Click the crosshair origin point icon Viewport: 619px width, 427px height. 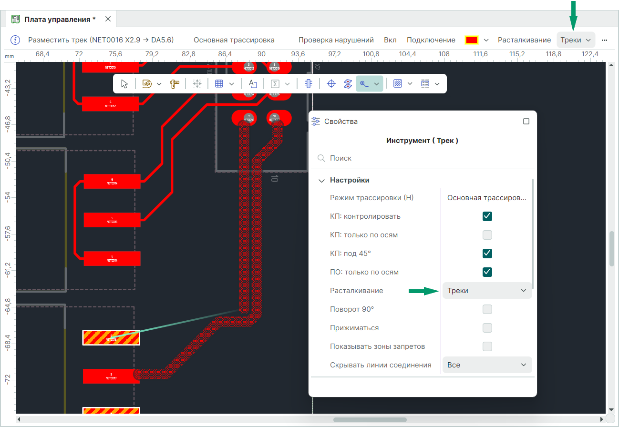pos(331,84)
